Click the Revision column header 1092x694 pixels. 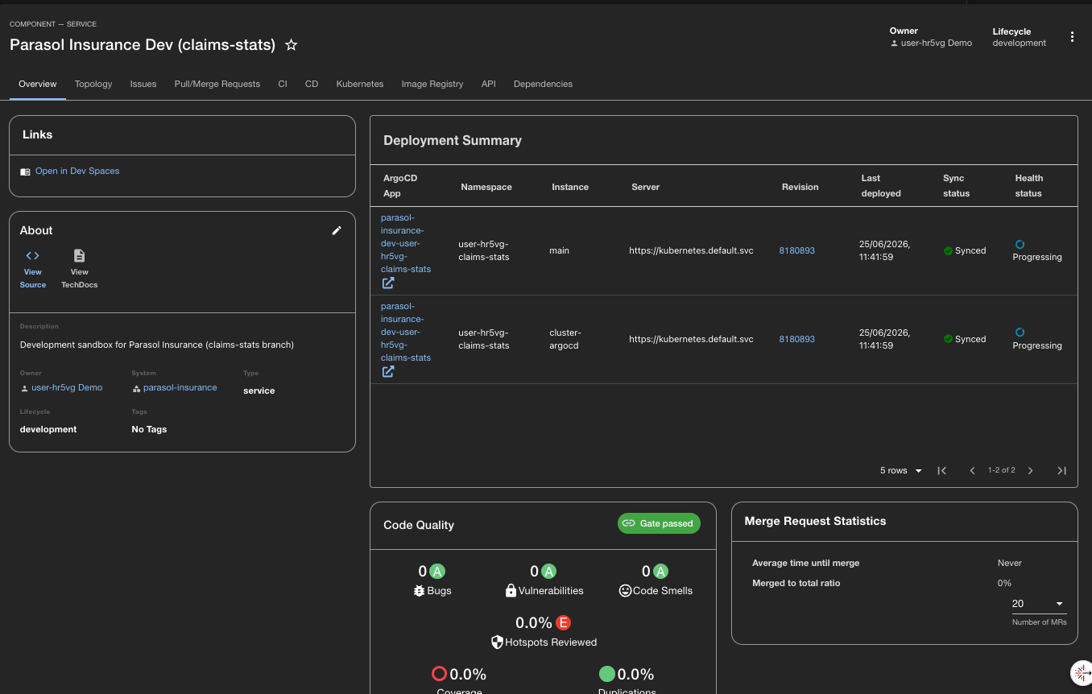[800, 187]
